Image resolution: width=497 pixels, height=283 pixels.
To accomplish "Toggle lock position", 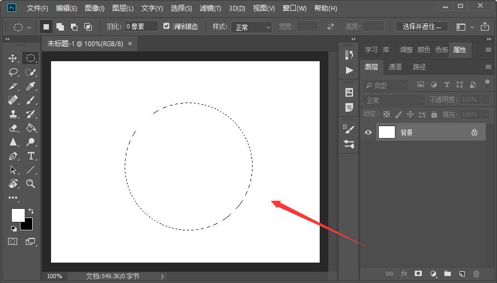I will (x=410, y=114).
